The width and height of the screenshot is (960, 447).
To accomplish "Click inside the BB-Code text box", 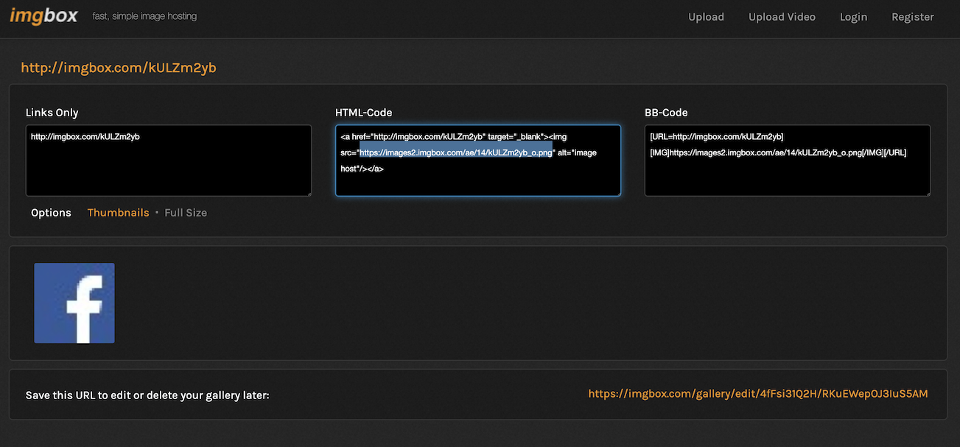I will point(788,161).
